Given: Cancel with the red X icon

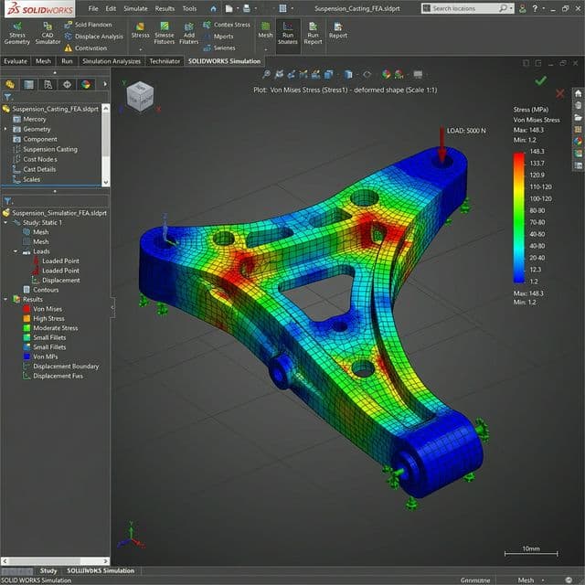Looking at the screenshot, I should pyautogui.click(x=559, y=93).
